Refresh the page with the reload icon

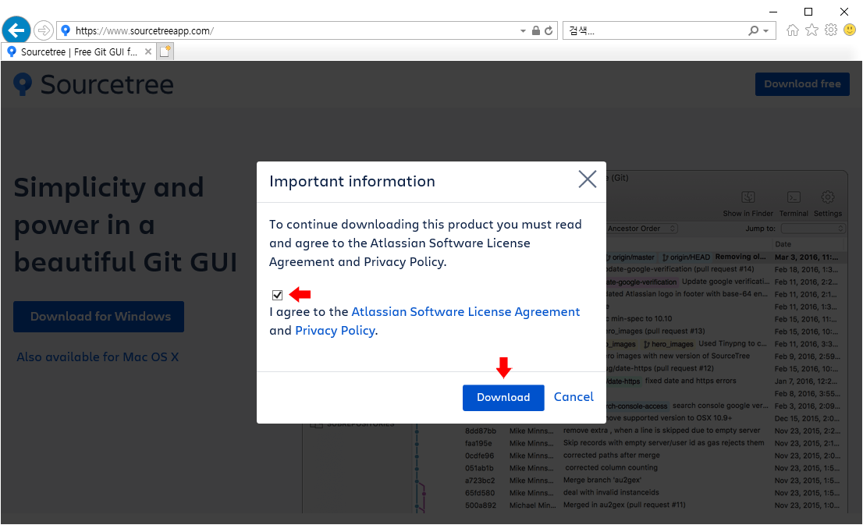549,31
